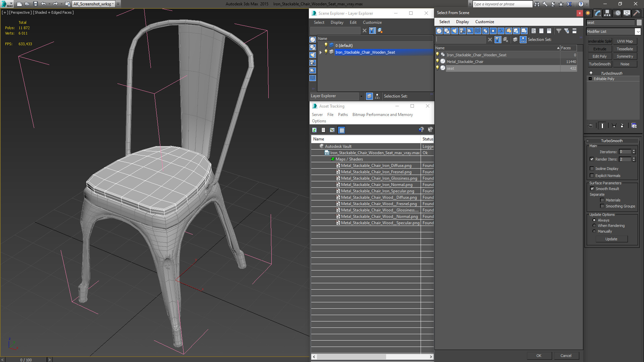Screen dimensions: 644x362
Task: Open the Utilities hammer panel tab
Action: 636,13
